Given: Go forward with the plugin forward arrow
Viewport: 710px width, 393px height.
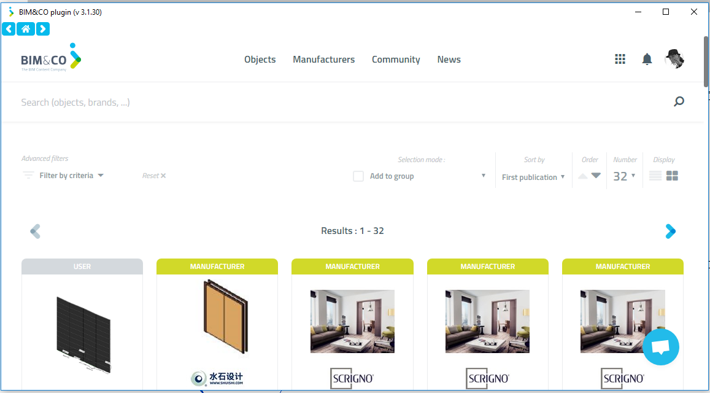Looking at the screenshot, I should click(43, 29).
